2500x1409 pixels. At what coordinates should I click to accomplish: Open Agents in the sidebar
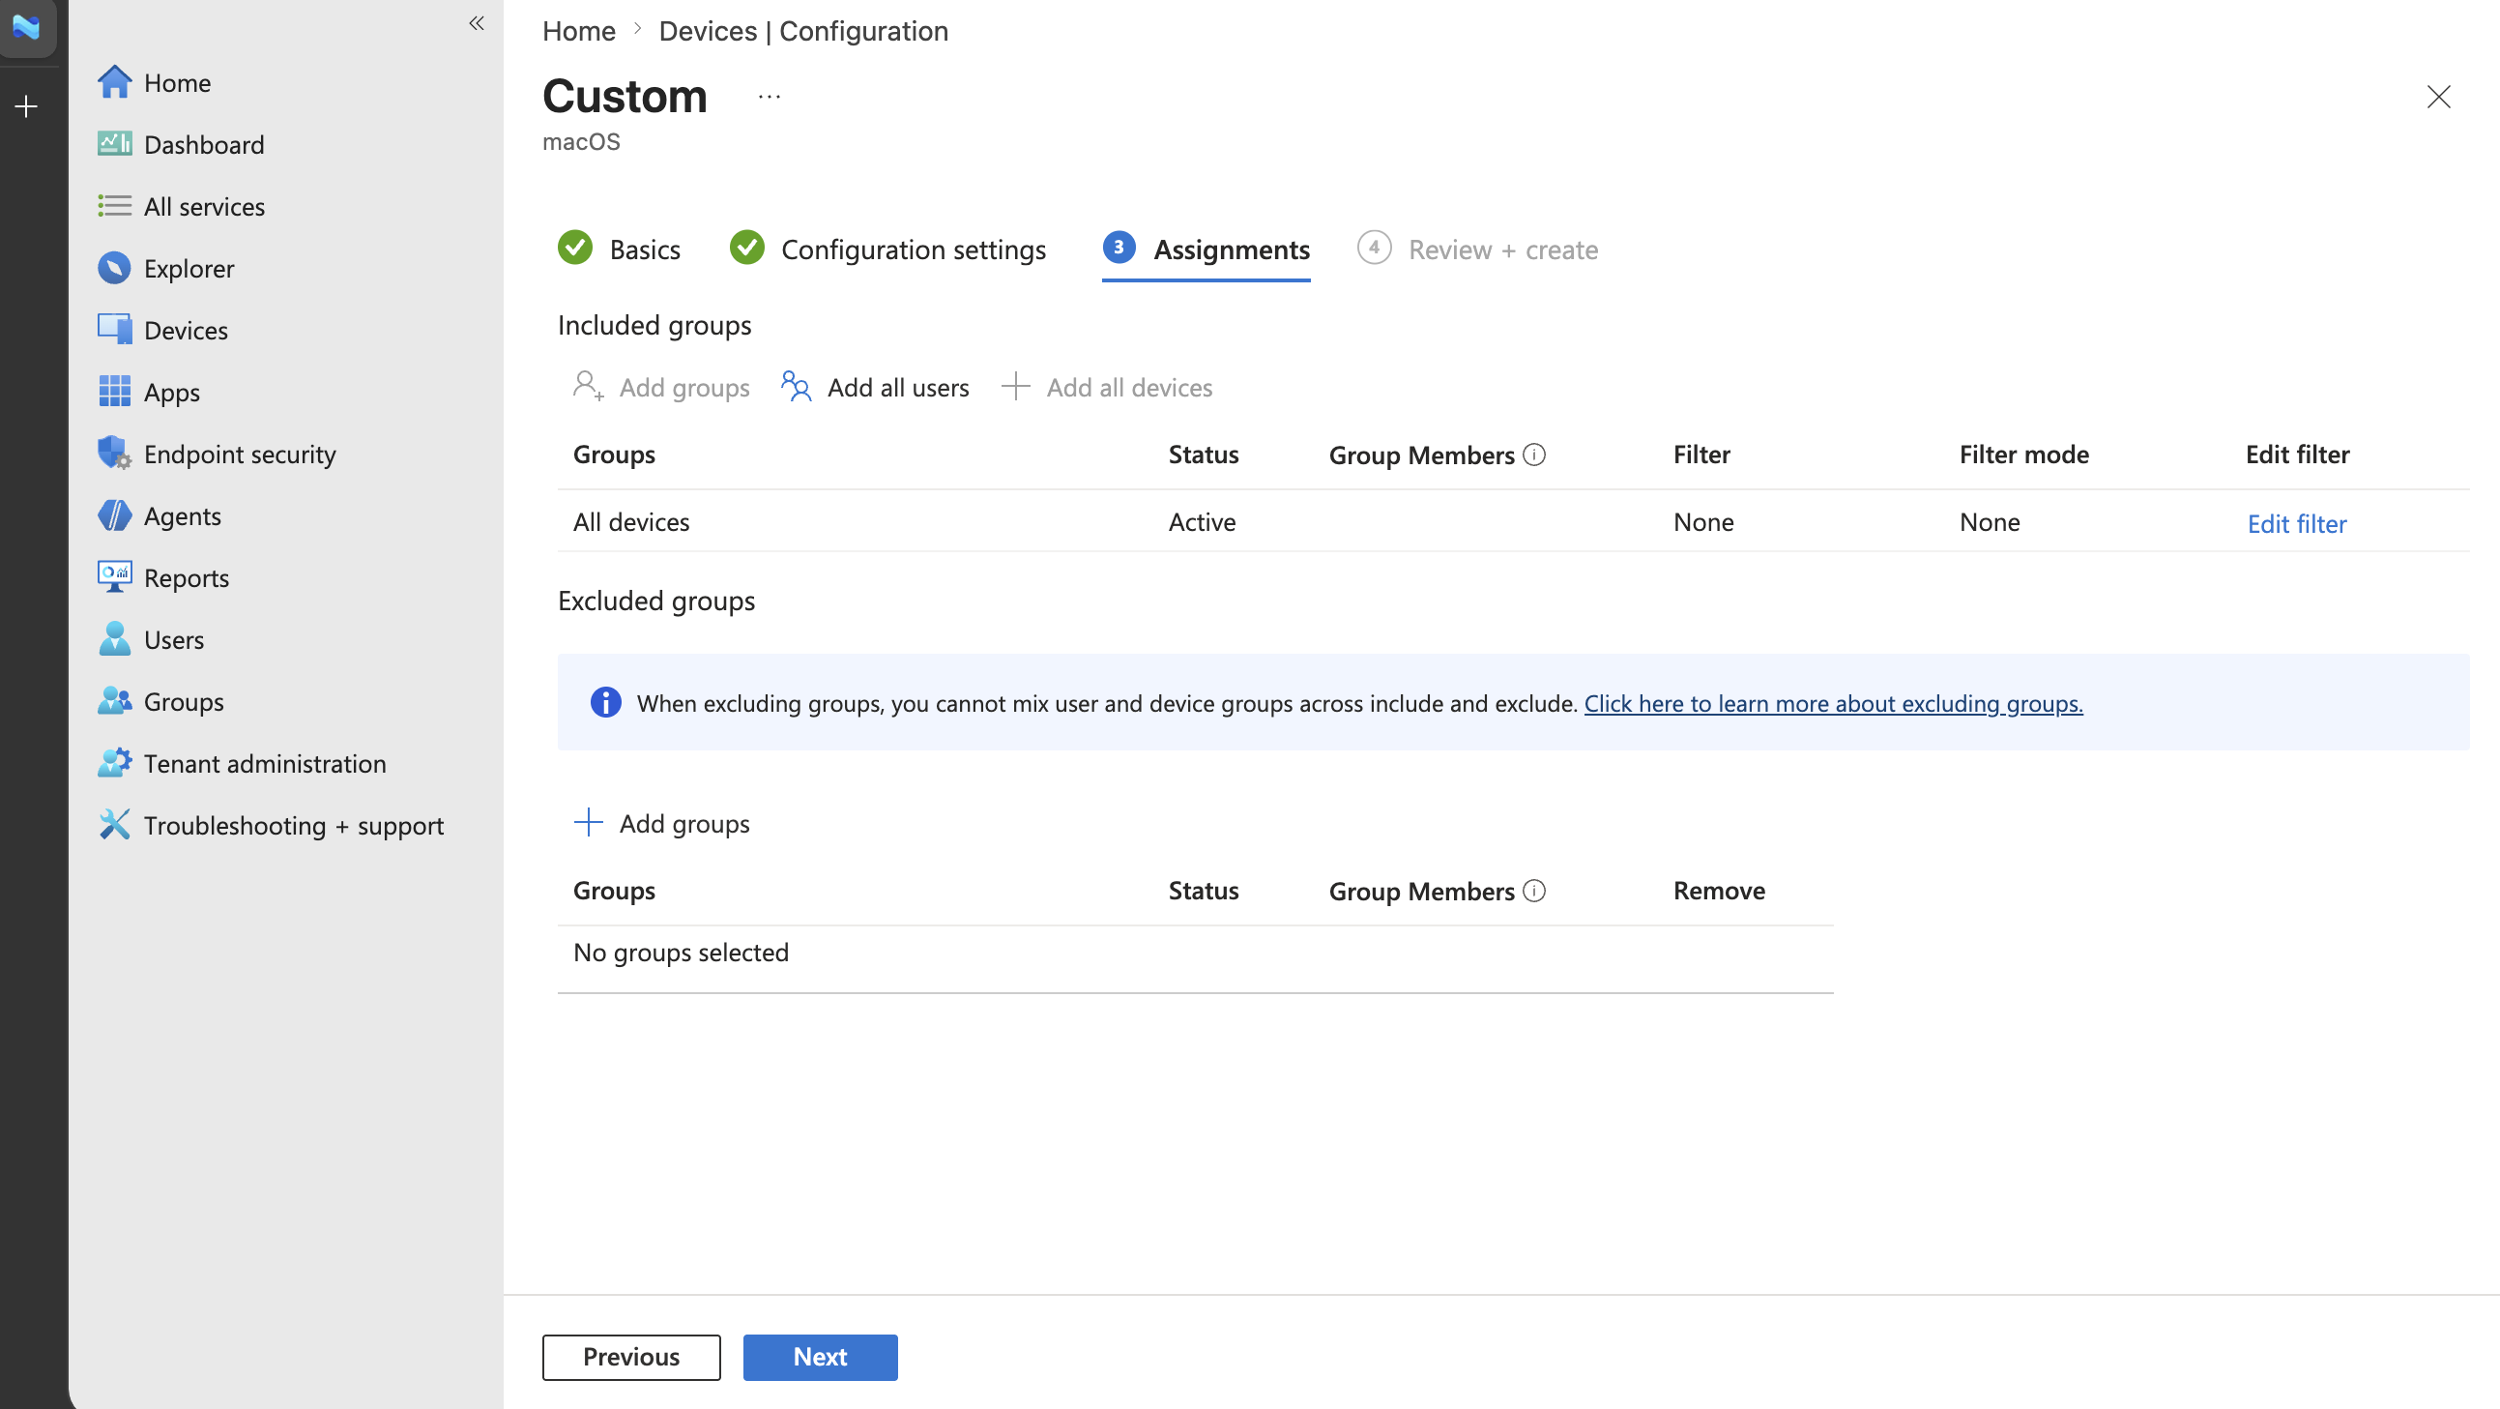(x=183, y=515)
